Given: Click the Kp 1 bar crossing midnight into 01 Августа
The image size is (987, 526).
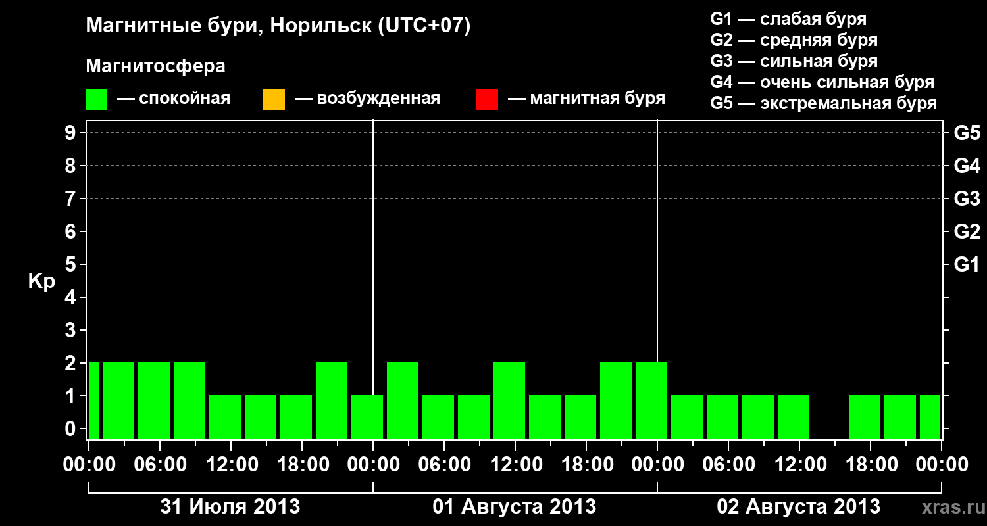Looking at the screenshot, I should coord(367,417).
